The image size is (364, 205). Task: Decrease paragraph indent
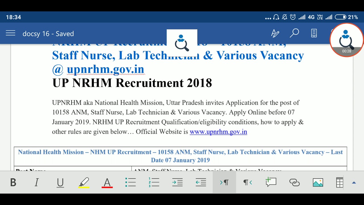point(201,183)
